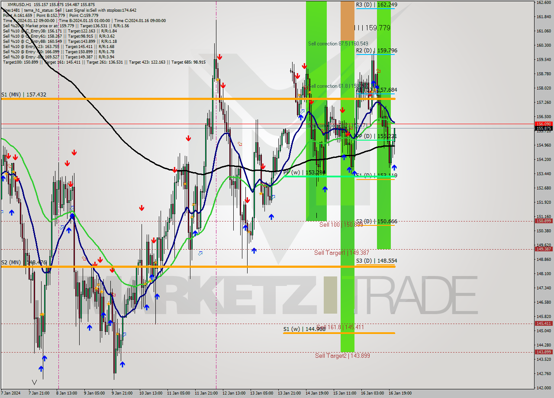Select the S2 (D) | 150.666 label
This screenshot has width=554, height=398.
pyautogui.click(x=377, y=221)
